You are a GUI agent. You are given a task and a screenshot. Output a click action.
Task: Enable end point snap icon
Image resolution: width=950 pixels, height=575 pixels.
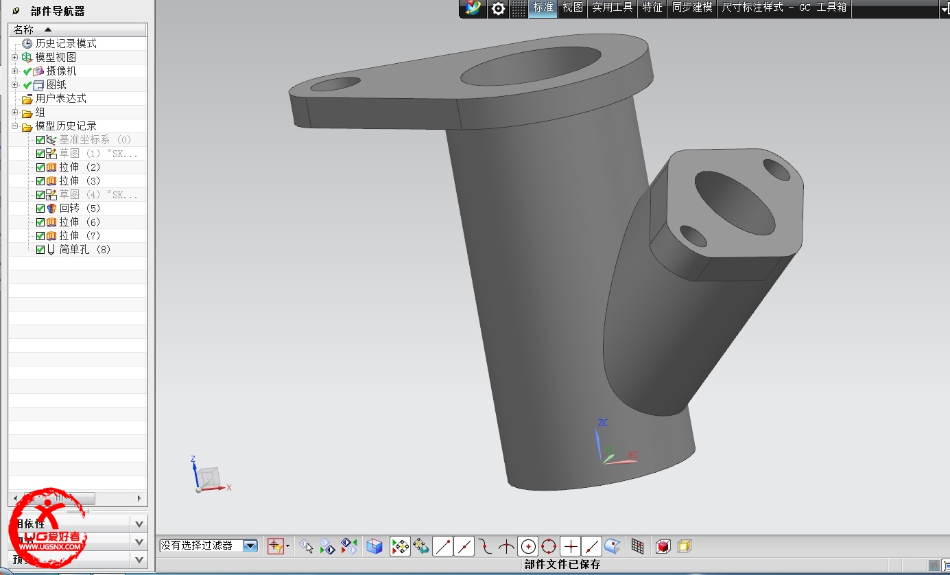click(442, 546)
